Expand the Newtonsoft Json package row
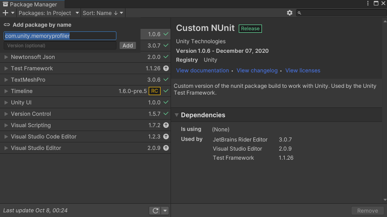 pos(6,57)
